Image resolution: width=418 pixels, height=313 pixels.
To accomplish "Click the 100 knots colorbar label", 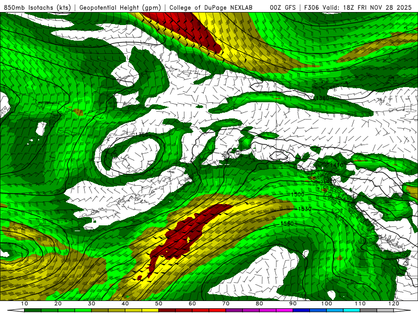I will click(x=327, y=304).
